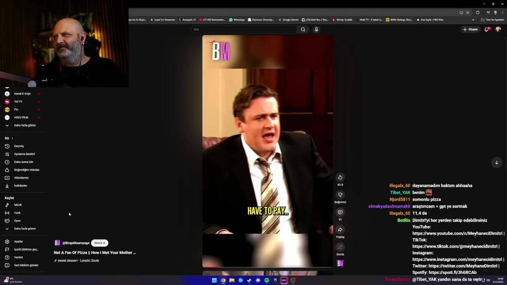
Task: Open the Windows Start menu
Action: pyautogui.click(x=214, y=280)
